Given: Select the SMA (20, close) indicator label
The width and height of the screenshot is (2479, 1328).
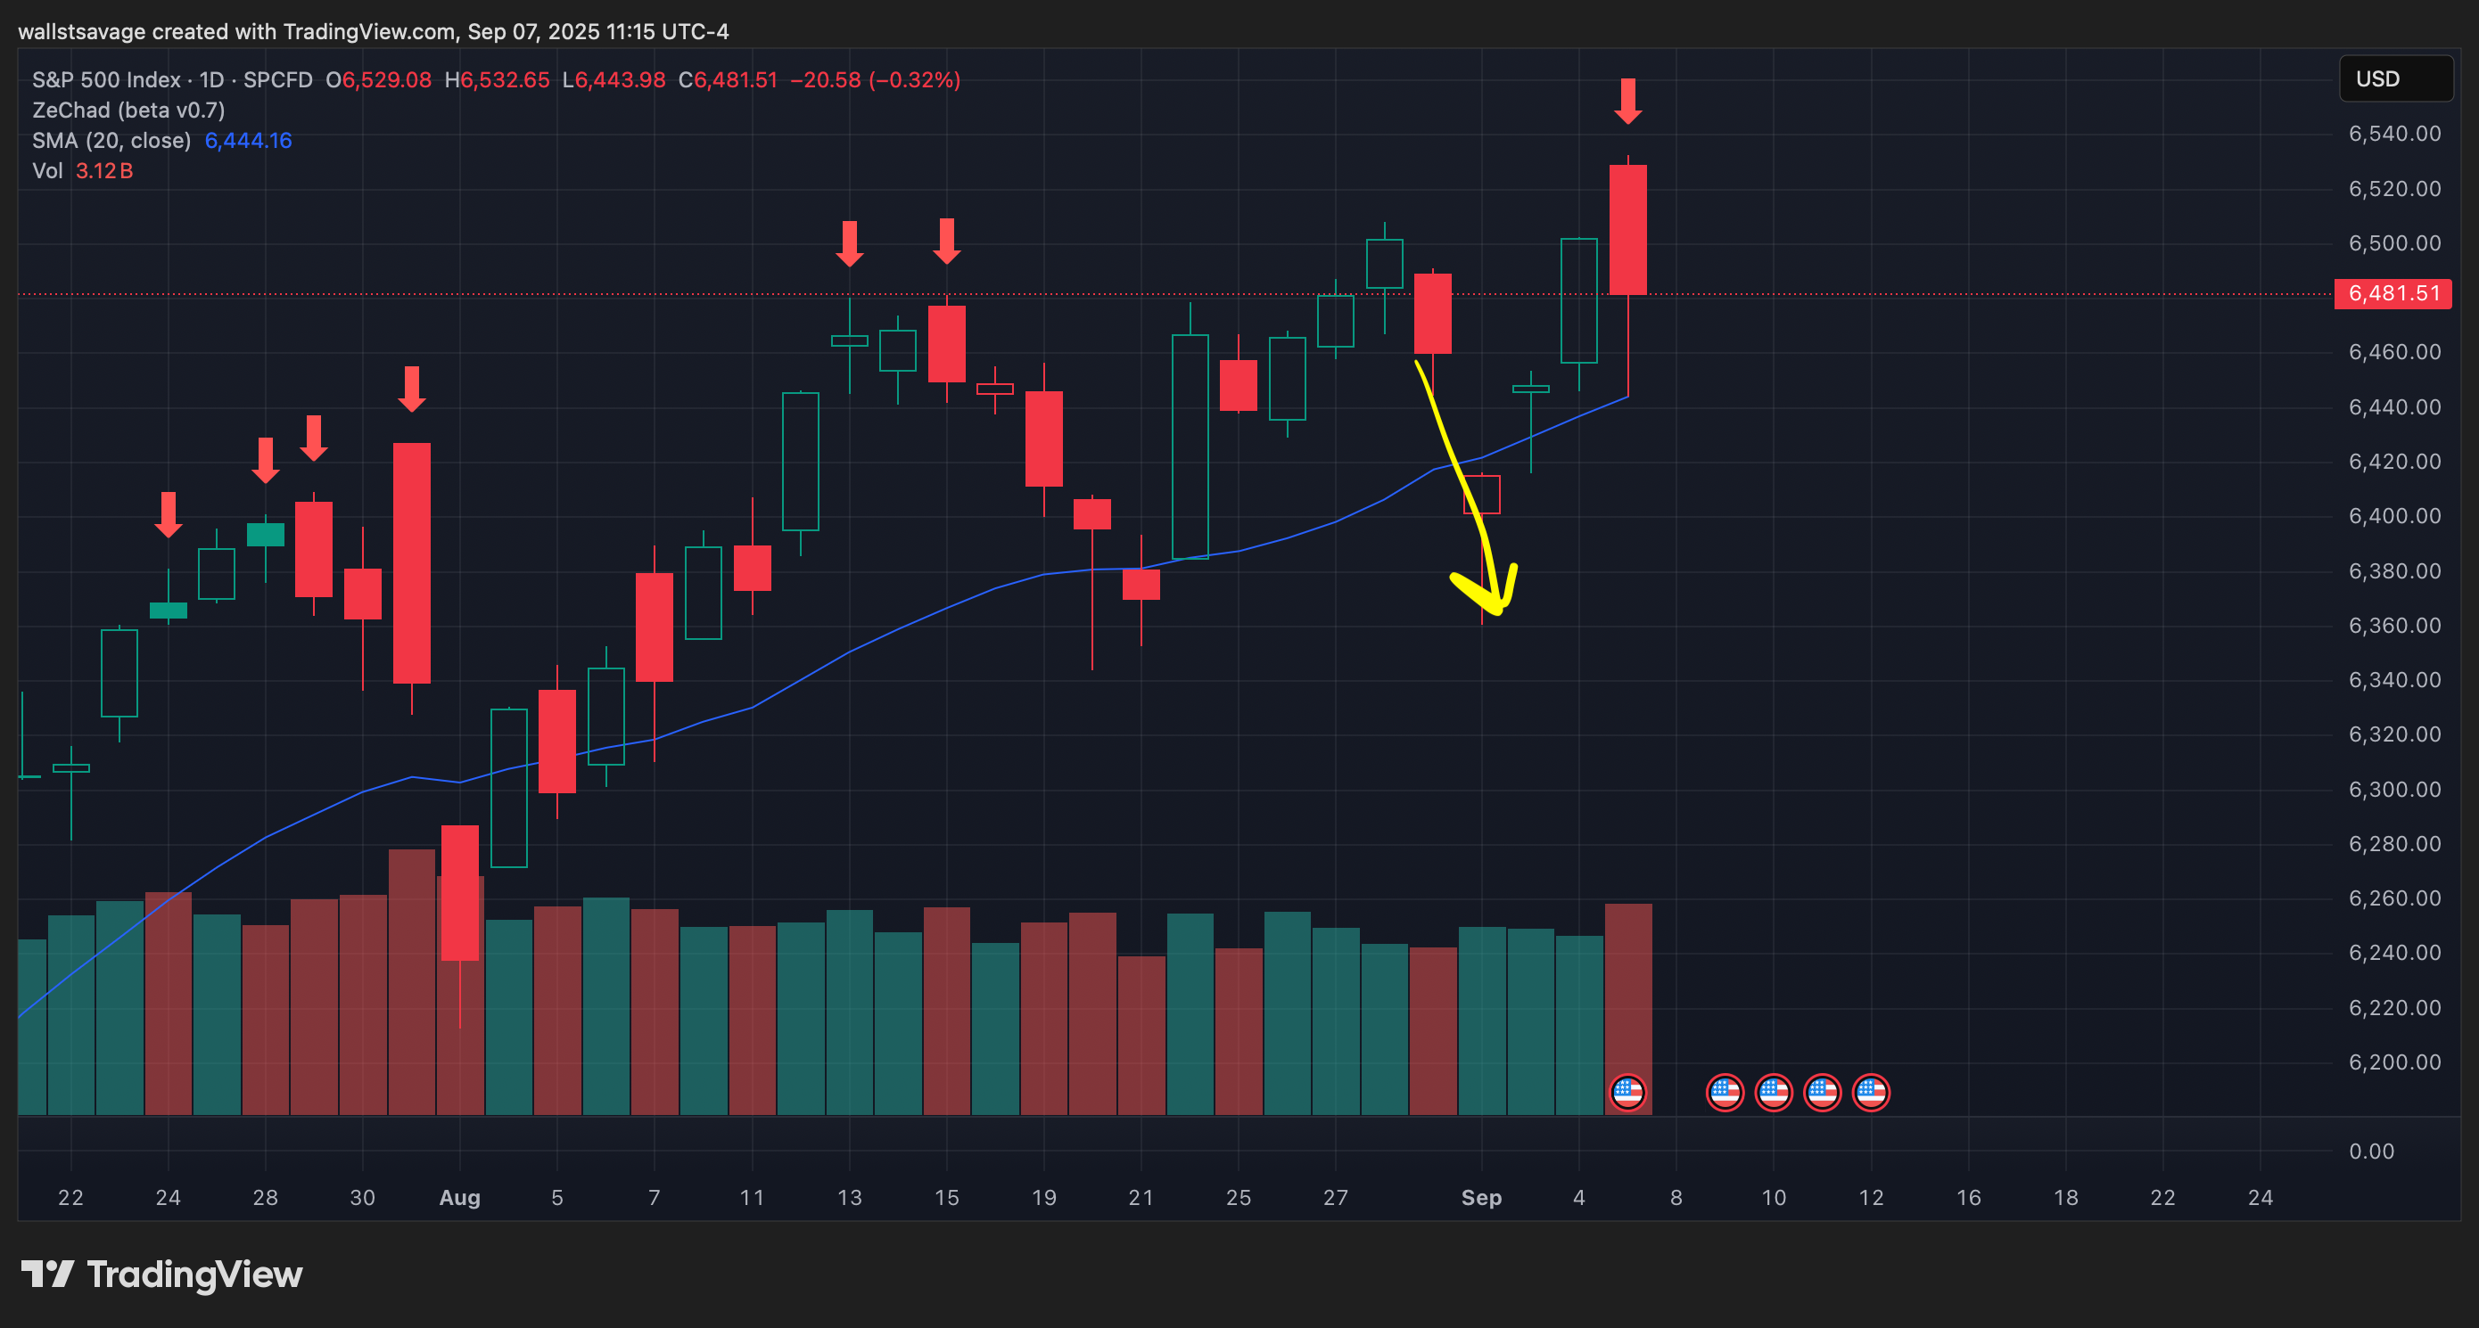Looking at the screenshot, I should pyautogui.click(x=111, y=141).
